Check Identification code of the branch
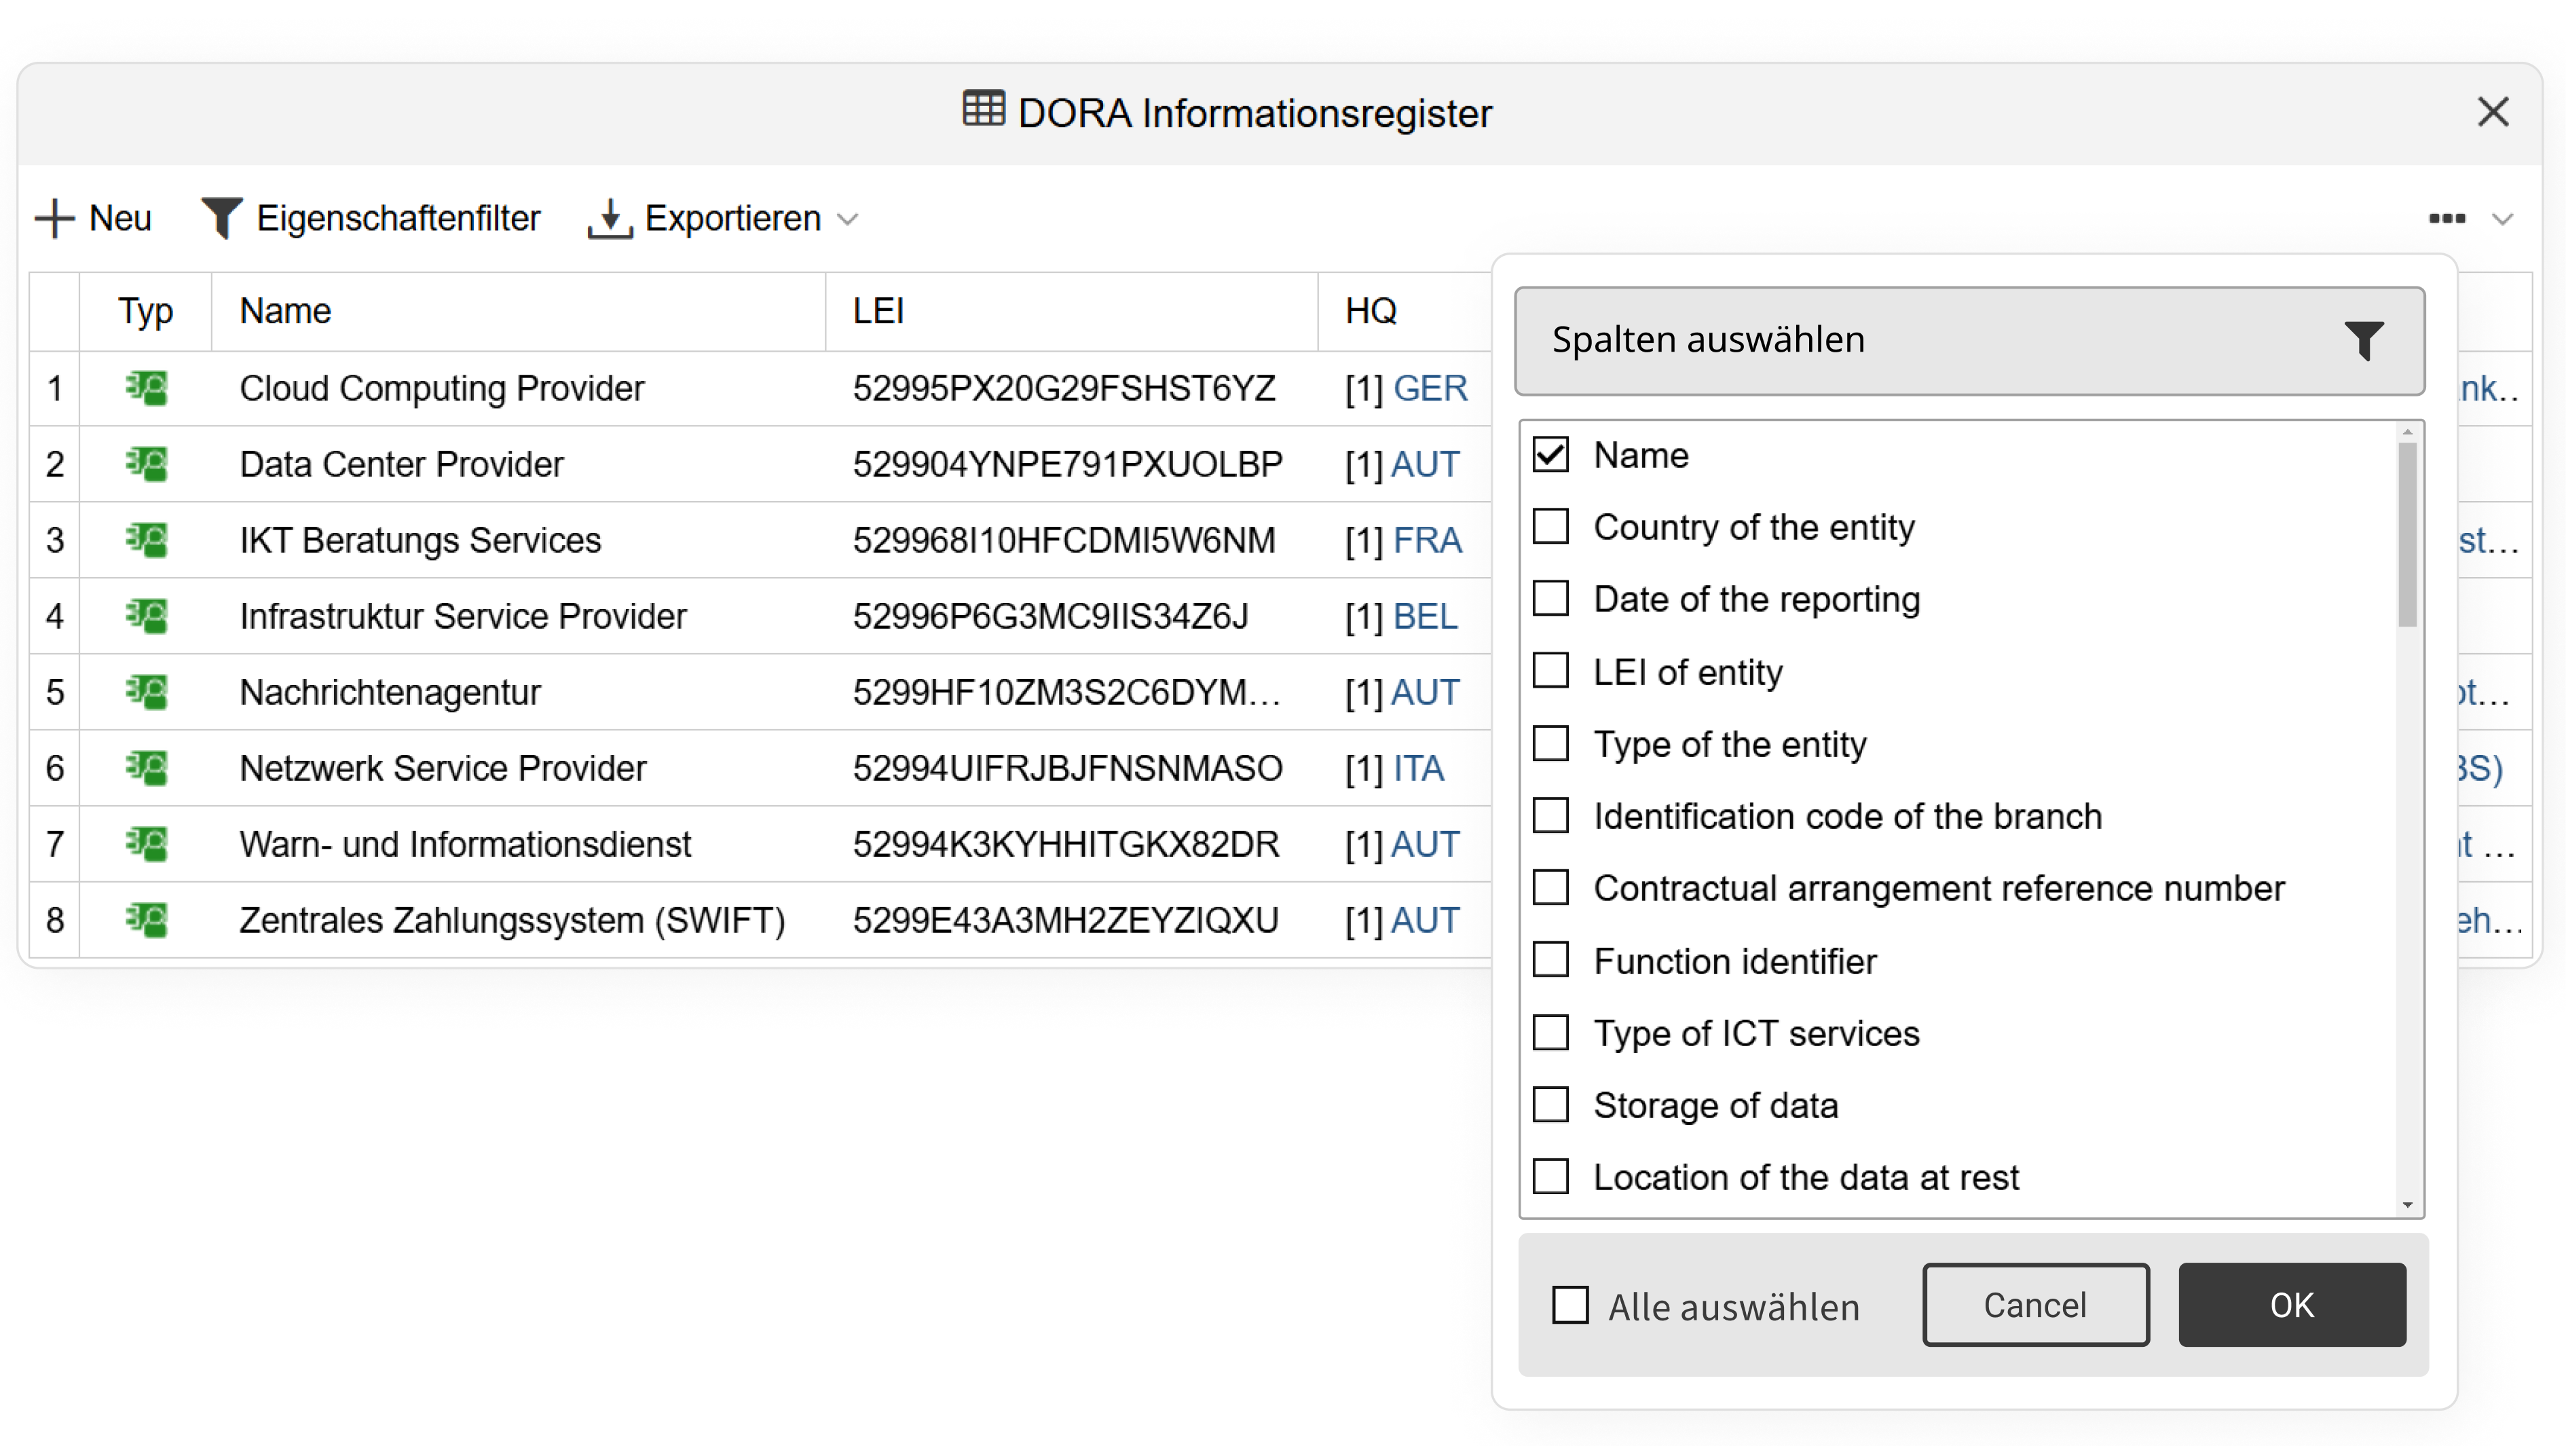Image resolution: width=2566 pixels, height=1446 pixels. [x=1550, y=815]
